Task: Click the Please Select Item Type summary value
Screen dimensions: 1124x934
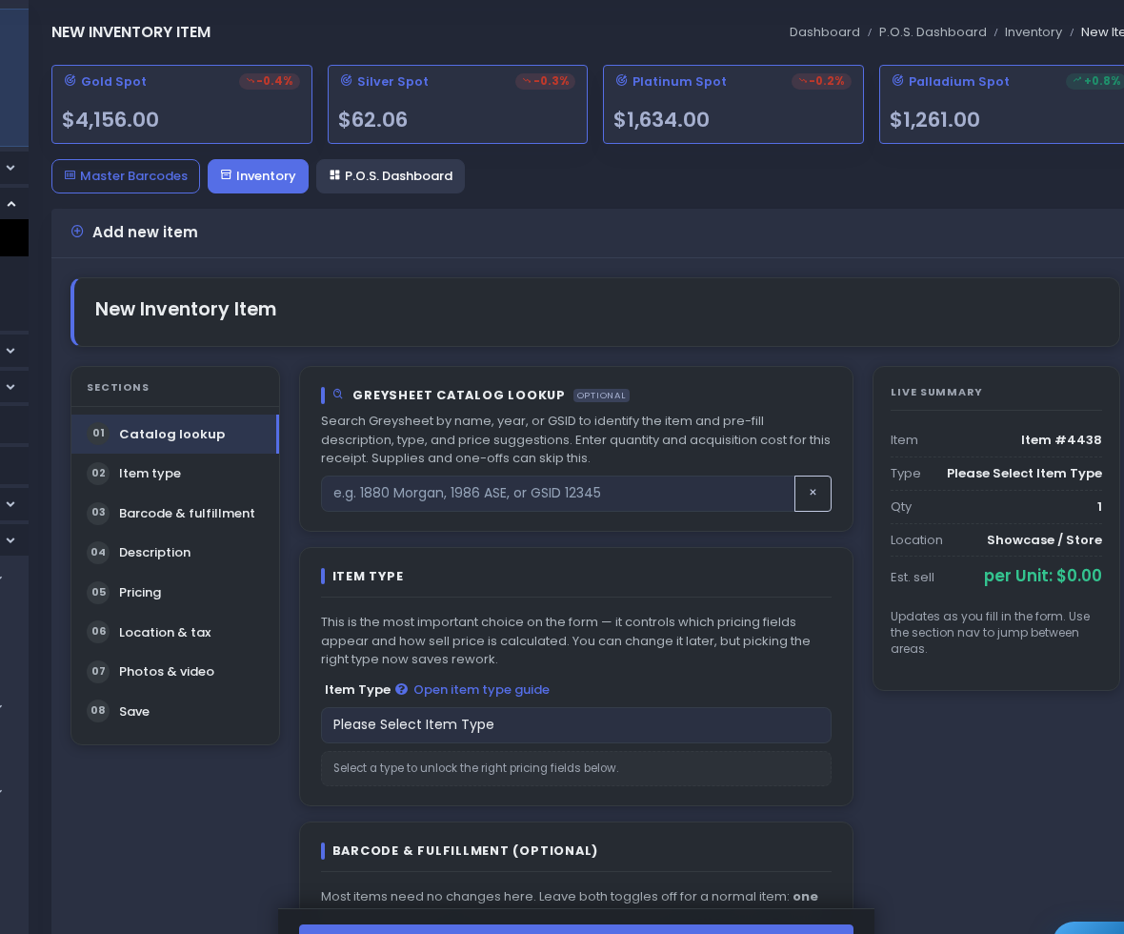Action: coord(1024,474)
